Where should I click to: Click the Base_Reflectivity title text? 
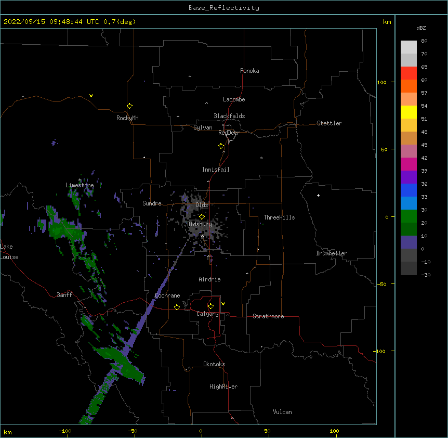224,8
